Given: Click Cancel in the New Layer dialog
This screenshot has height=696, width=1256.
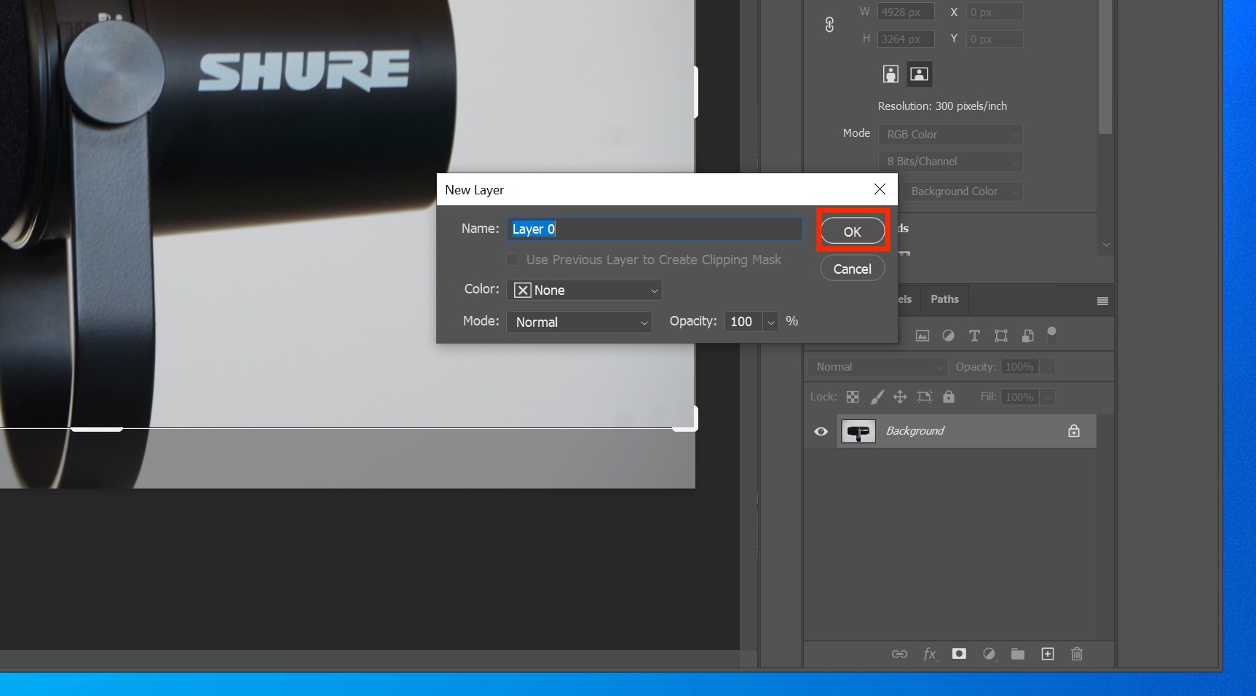Looking at the screenshot, I should point(853,269).
